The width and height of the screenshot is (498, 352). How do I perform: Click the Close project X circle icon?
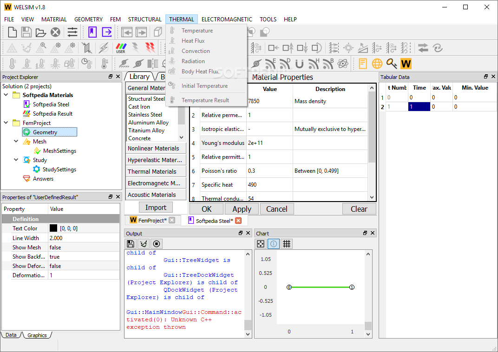56,32
